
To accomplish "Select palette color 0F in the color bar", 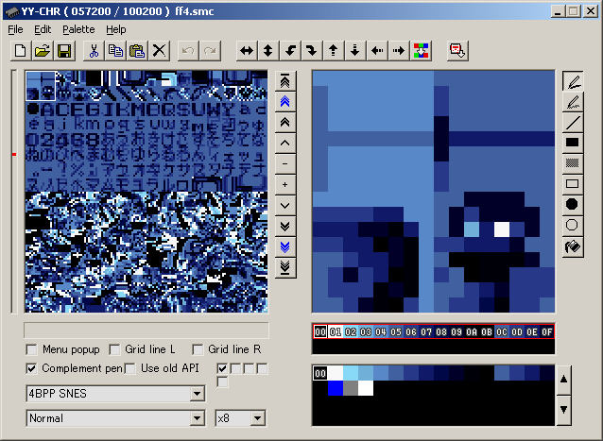I will (x=547, y=331).
